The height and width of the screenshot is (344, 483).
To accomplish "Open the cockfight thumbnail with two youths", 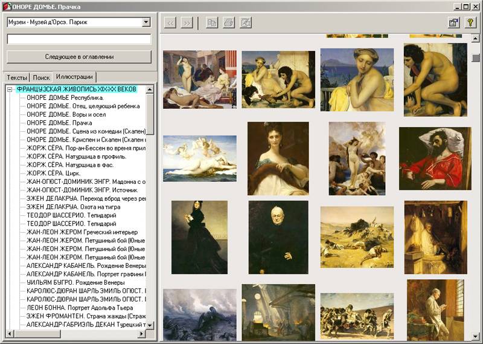I will [278, 80].
